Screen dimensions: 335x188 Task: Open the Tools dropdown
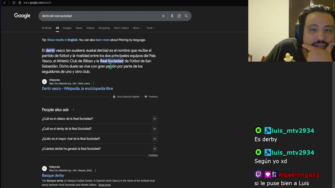pos(151,28)
